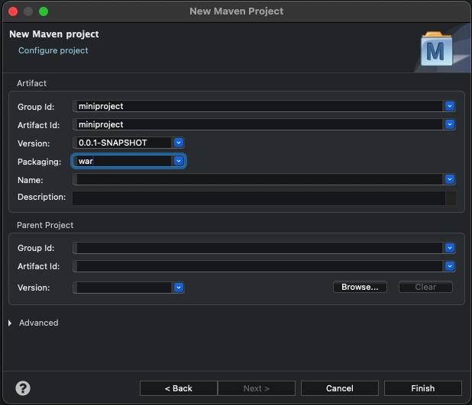Click the Next > button
Viewport: 472px width, 405px height.
pos(257,388)
